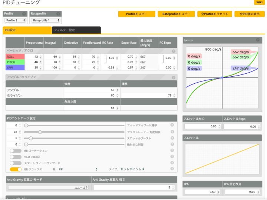Screen dimensions: 267x200
Task: Click the ROLL Proportional value field
Action: coord(33,57)
